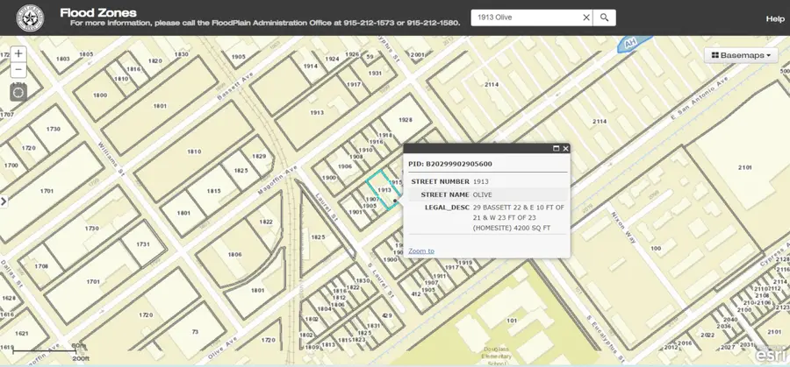Select parcel 1810 on the map
Screen dimensions: 790x367
click(194, 151)
